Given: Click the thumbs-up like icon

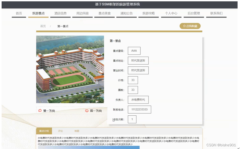Looking at the screenshot, I should pos(40,111).
